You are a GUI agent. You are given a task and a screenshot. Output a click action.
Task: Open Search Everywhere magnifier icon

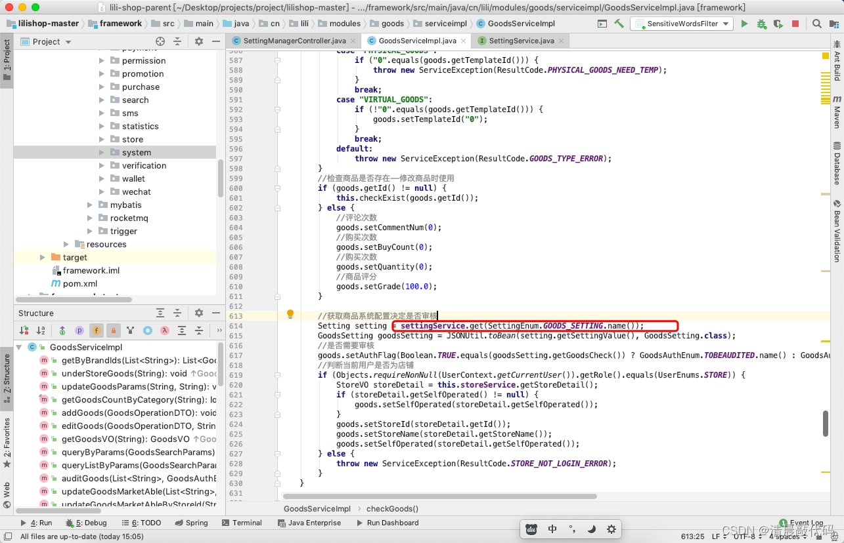pos(817,24)
